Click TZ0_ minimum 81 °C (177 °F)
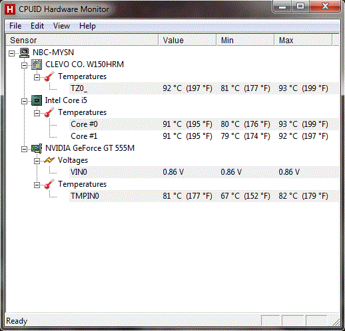Viewport: 345px width, 331px height. tap(245, 88)
